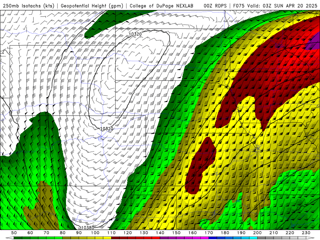This screenshot has width=320, height=240.
Task: Pick the darkest red swatch just above 110
Action: tap(116, 238)
